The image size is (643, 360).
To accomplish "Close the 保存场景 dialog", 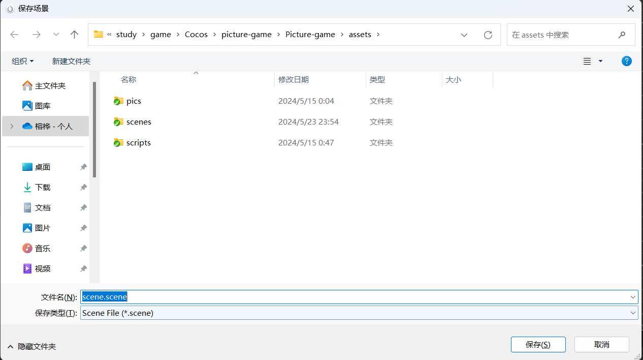I will click(631, 9).
